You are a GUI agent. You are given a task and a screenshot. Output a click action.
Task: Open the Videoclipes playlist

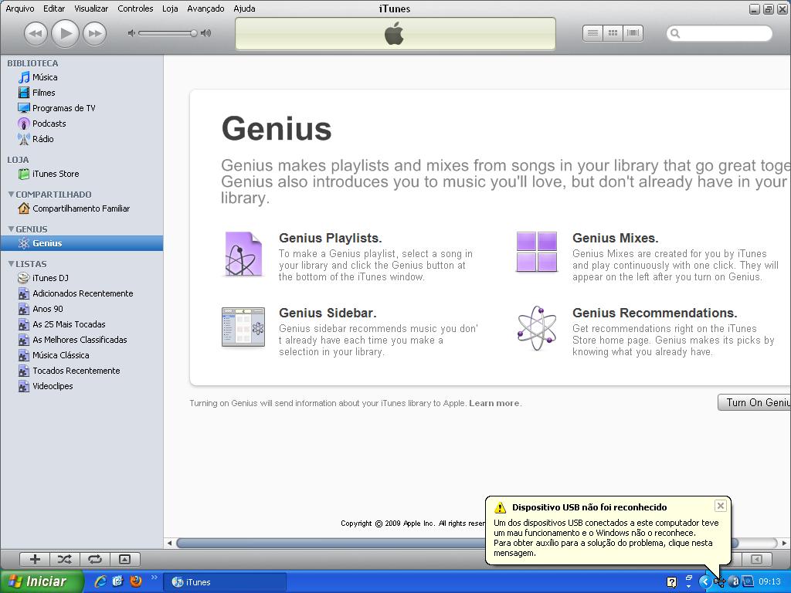pyautogui.click(x=82, y=386)
